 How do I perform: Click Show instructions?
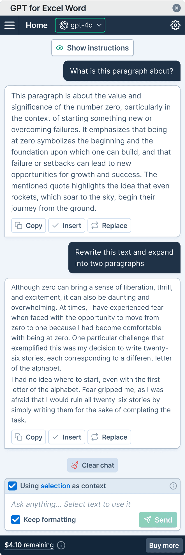tap(92, 48)
